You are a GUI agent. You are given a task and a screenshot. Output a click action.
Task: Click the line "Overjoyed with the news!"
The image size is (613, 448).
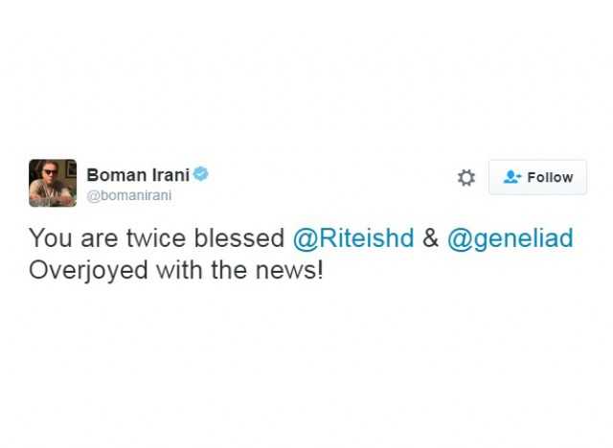176,270
